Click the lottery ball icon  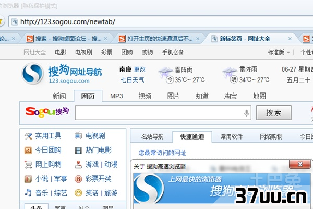tap(78, 179)
